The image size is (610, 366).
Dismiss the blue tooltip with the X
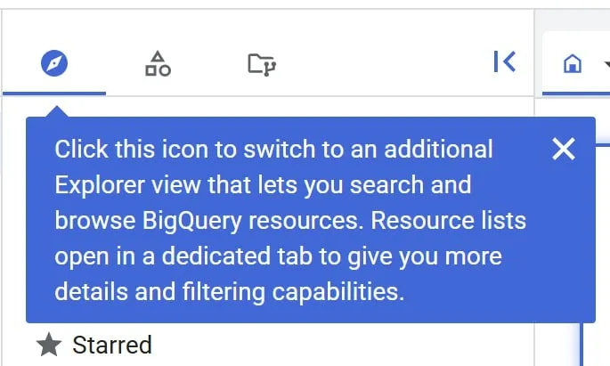click(x=564, y=149)
